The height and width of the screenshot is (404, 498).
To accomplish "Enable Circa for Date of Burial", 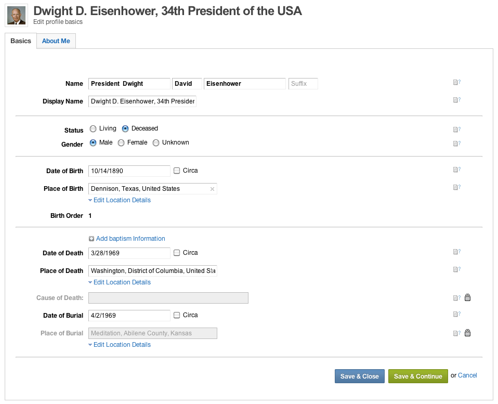I will (x=177, y=315).
